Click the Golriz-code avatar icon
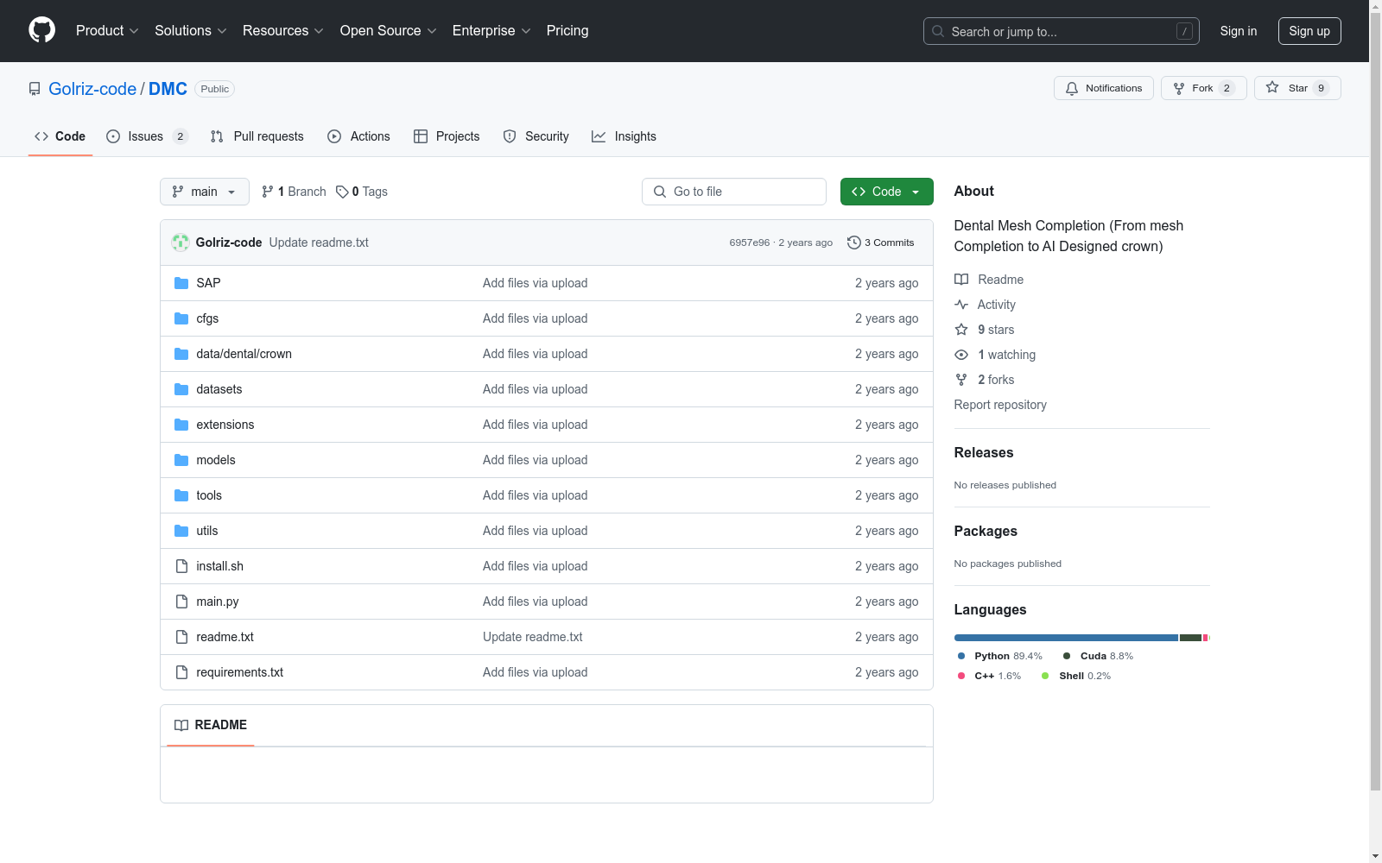This screenshot has width=1382, height=863. [x=181, y=243]
